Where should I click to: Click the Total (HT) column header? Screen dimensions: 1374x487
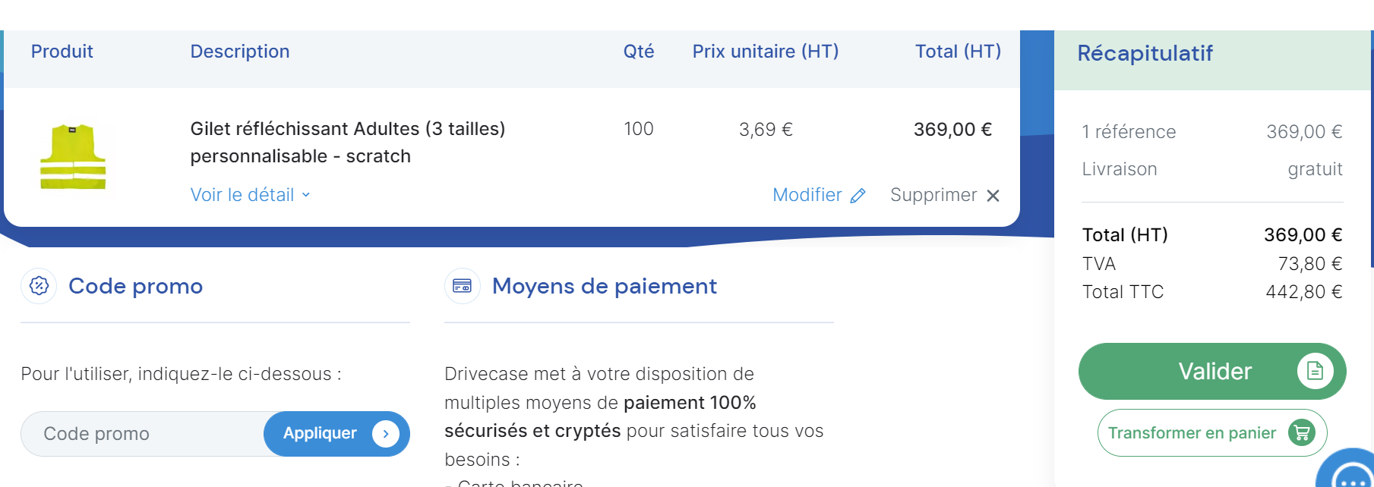coord(958,52)
